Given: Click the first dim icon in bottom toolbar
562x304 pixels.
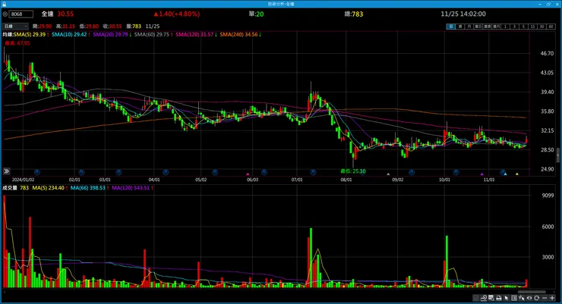Looking at the screenshot, I should (x=476, y=298).
